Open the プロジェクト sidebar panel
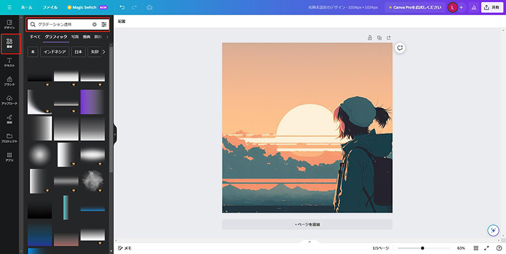This screenshot has width=506, height=254. [9, 138]
